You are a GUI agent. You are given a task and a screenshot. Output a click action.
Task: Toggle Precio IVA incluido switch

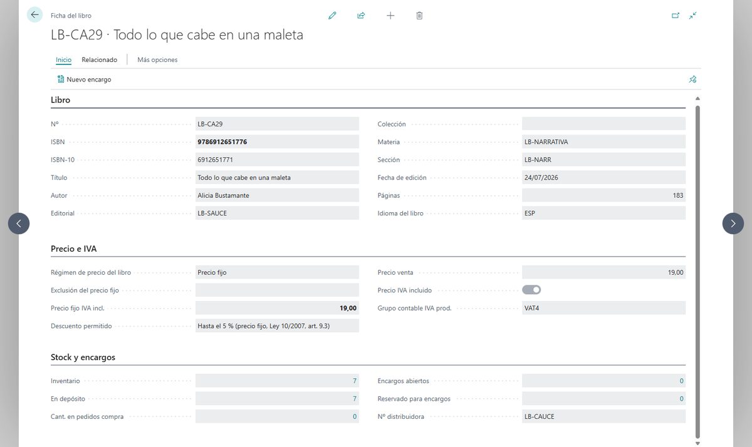(x=531, y=290)
